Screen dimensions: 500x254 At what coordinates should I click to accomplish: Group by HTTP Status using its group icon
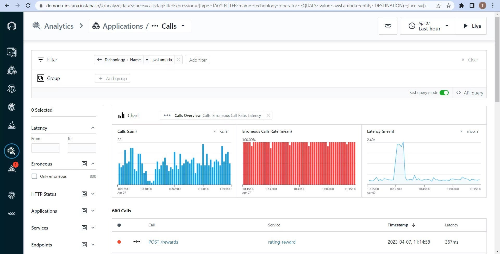click(84, 194)
